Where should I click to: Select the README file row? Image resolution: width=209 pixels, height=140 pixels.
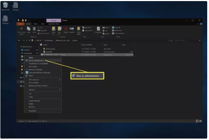coord(87,52)
